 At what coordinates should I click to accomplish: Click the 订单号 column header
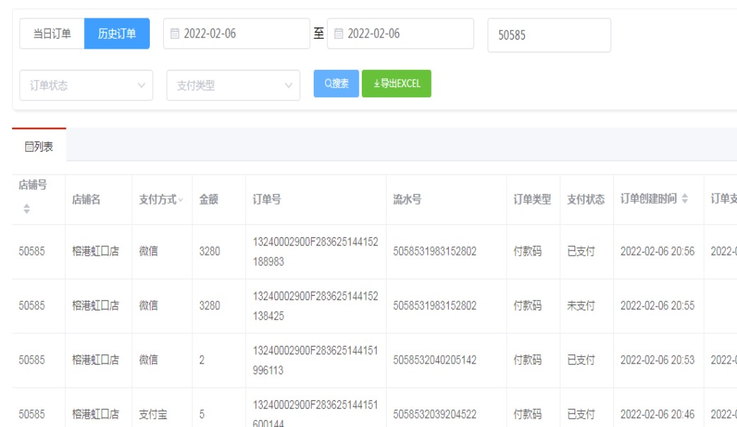267,200
